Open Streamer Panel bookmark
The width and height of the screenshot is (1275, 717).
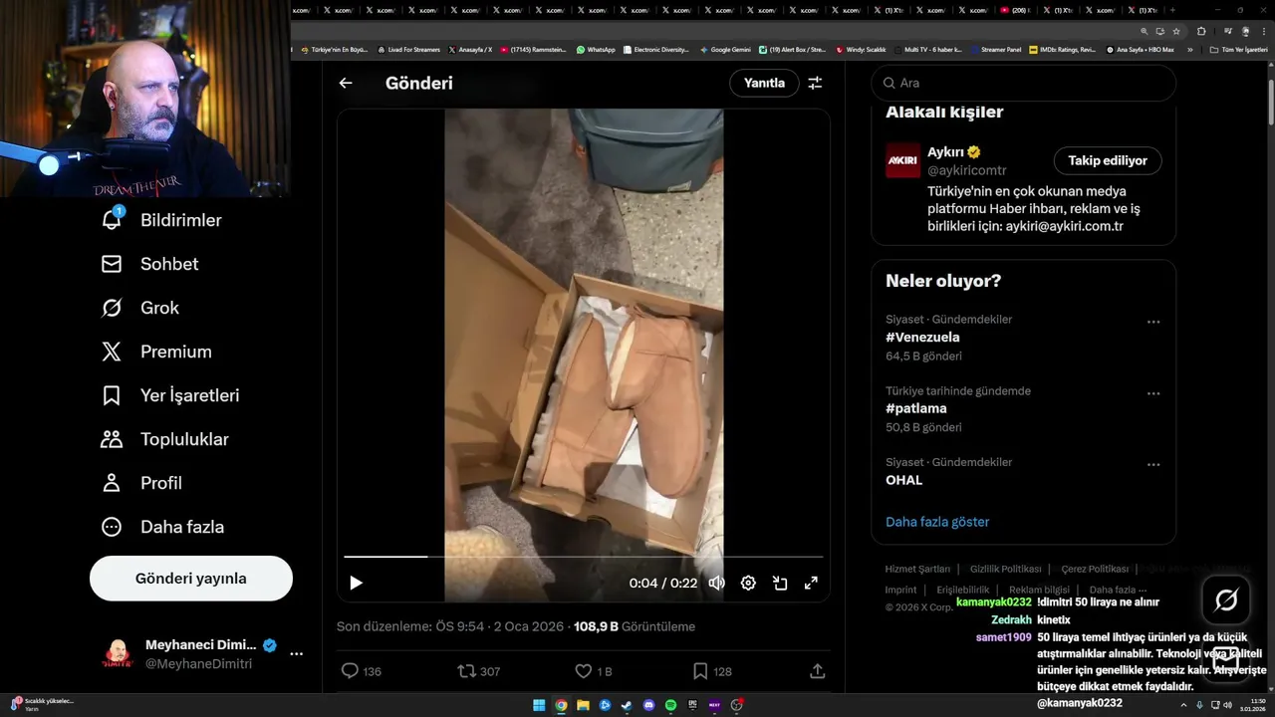(x=996, y=49)
